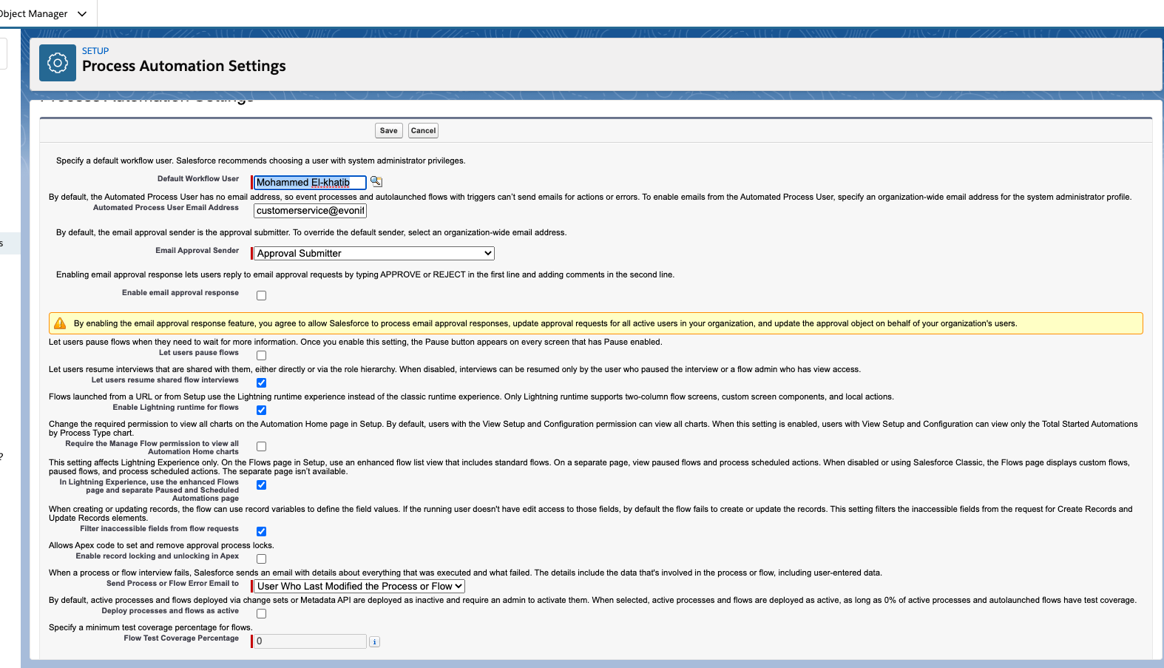1164x668 pixels.
Task: Click the Automated Process User Email Address field
Action: pyautogui.click(x=310, y=211)
